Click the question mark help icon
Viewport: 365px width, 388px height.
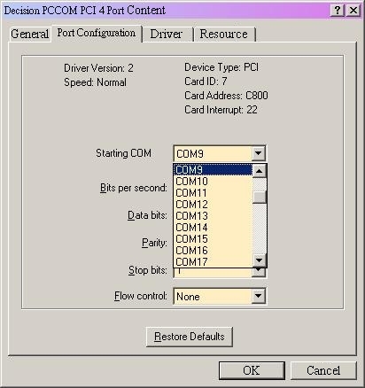[338, 11]
